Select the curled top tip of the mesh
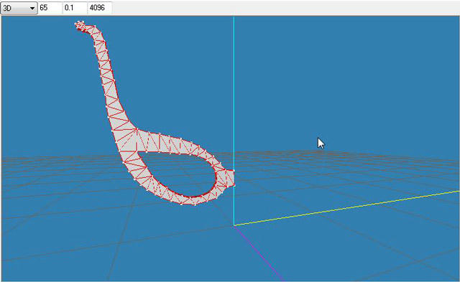 tap(80, 26)
